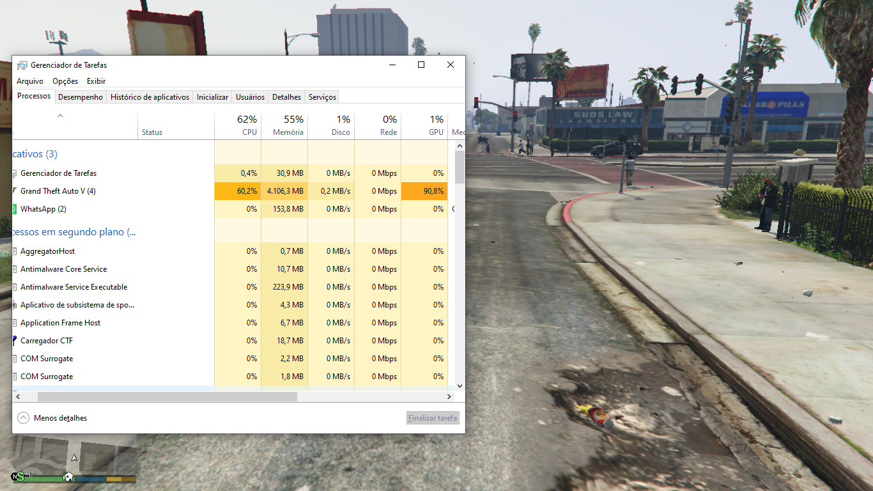Image resolution: width=873 pixels, height=491 pixels.
Task: Click the 153,8 MB memory cell
Action: point(284,209)
